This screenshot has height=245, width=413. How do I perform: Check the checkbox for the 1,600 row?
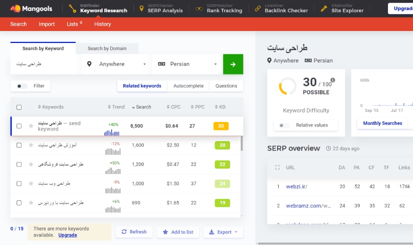(19, 145)
